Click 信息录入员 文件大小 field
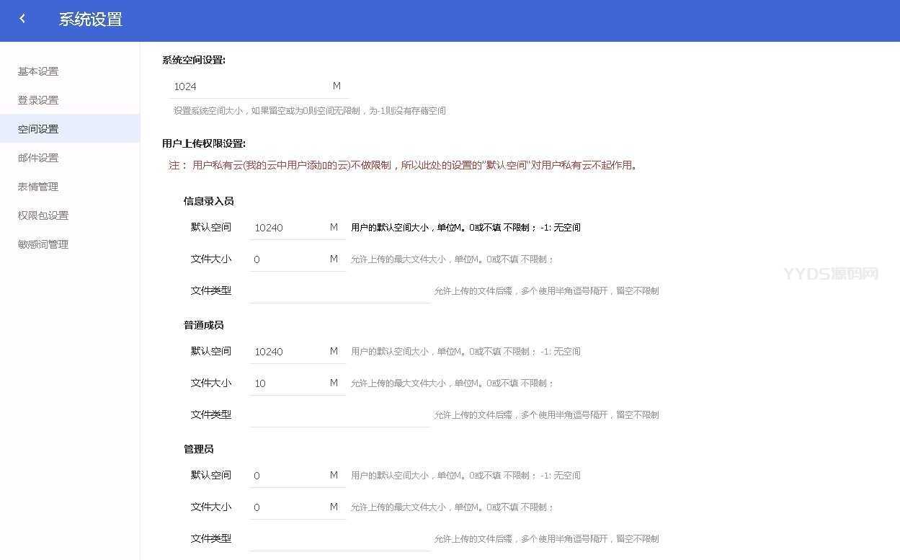Screen dimensions: 900x560 (x=287, y=259)
